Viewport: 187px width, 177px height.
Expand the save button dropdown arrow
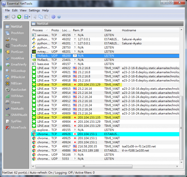[29, 17]
